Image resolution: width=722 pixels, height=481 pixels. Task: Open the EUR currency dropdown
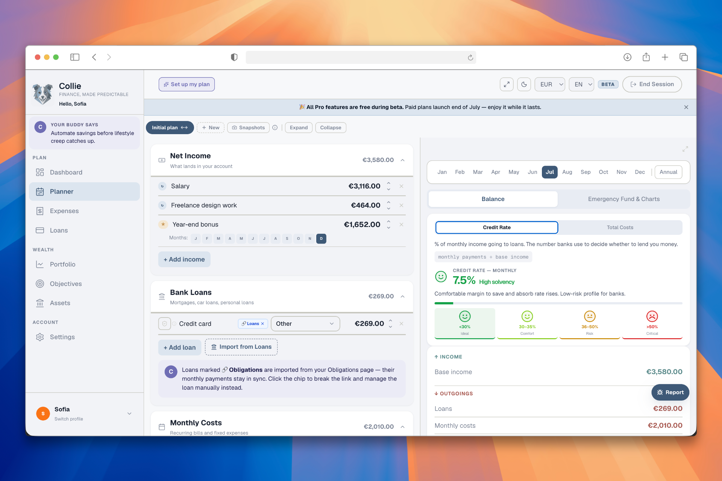click(550, 85)
